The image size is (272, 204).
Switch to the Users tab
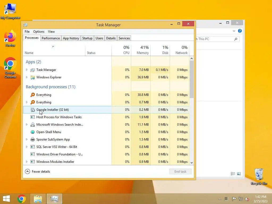point(99,38)
